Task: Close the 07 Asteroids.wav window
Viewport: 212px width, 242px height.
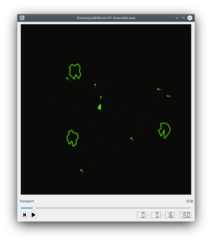Action: pos(190,18)
